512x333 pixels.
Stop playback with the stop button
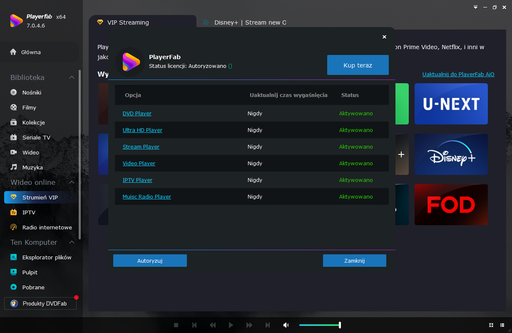pyautogui.click(x=176, y=325)
